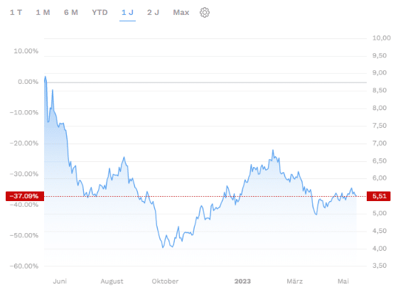Click the 2023 year marker
The height and width of the screenshot is (297, 403).
tap(242, 281)
